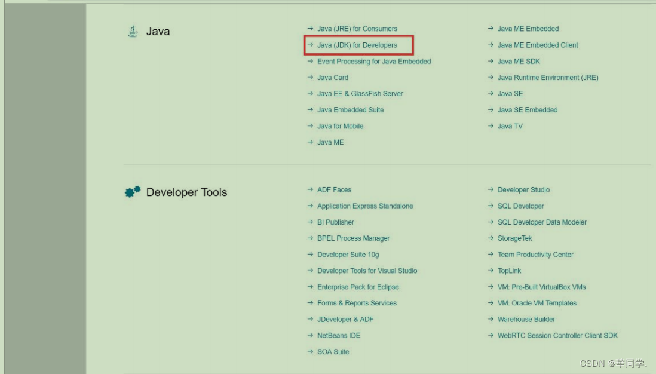Open Event Processing for Java Embedded

coord(374,62)
